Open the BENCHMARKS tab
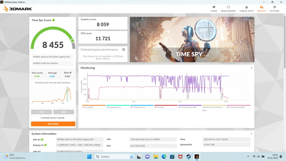This screenshot has height=161, width=286. pyautogui.click(x=228, y=9)
